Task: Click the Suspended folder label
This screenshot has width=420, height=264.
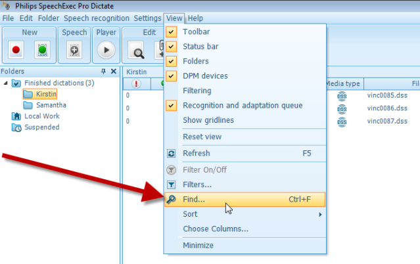Action: 42,127
